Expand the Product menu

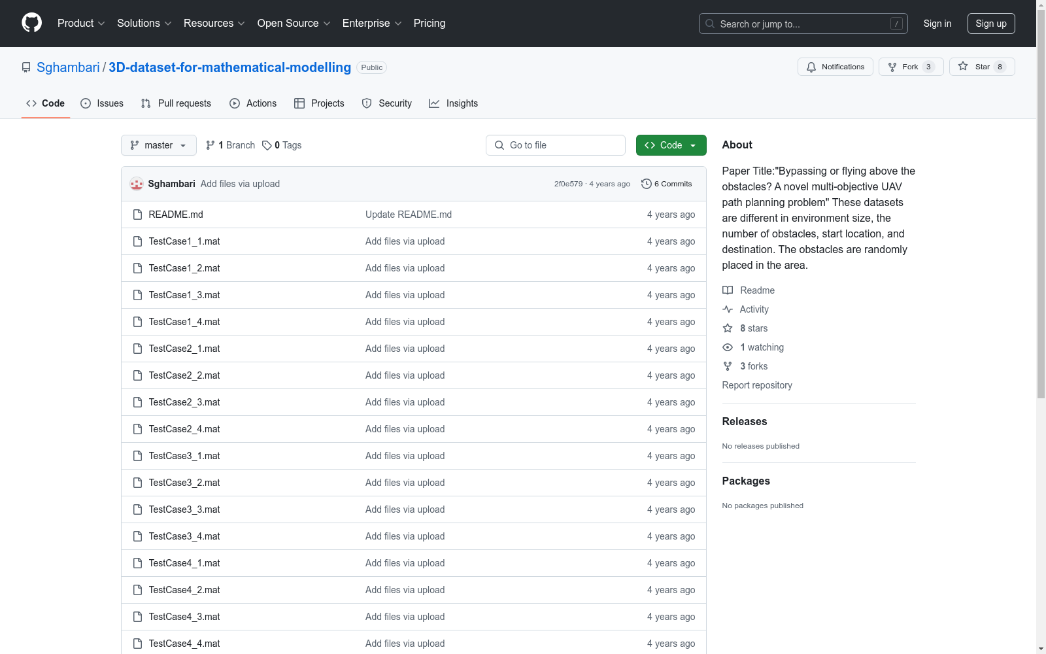81,23
